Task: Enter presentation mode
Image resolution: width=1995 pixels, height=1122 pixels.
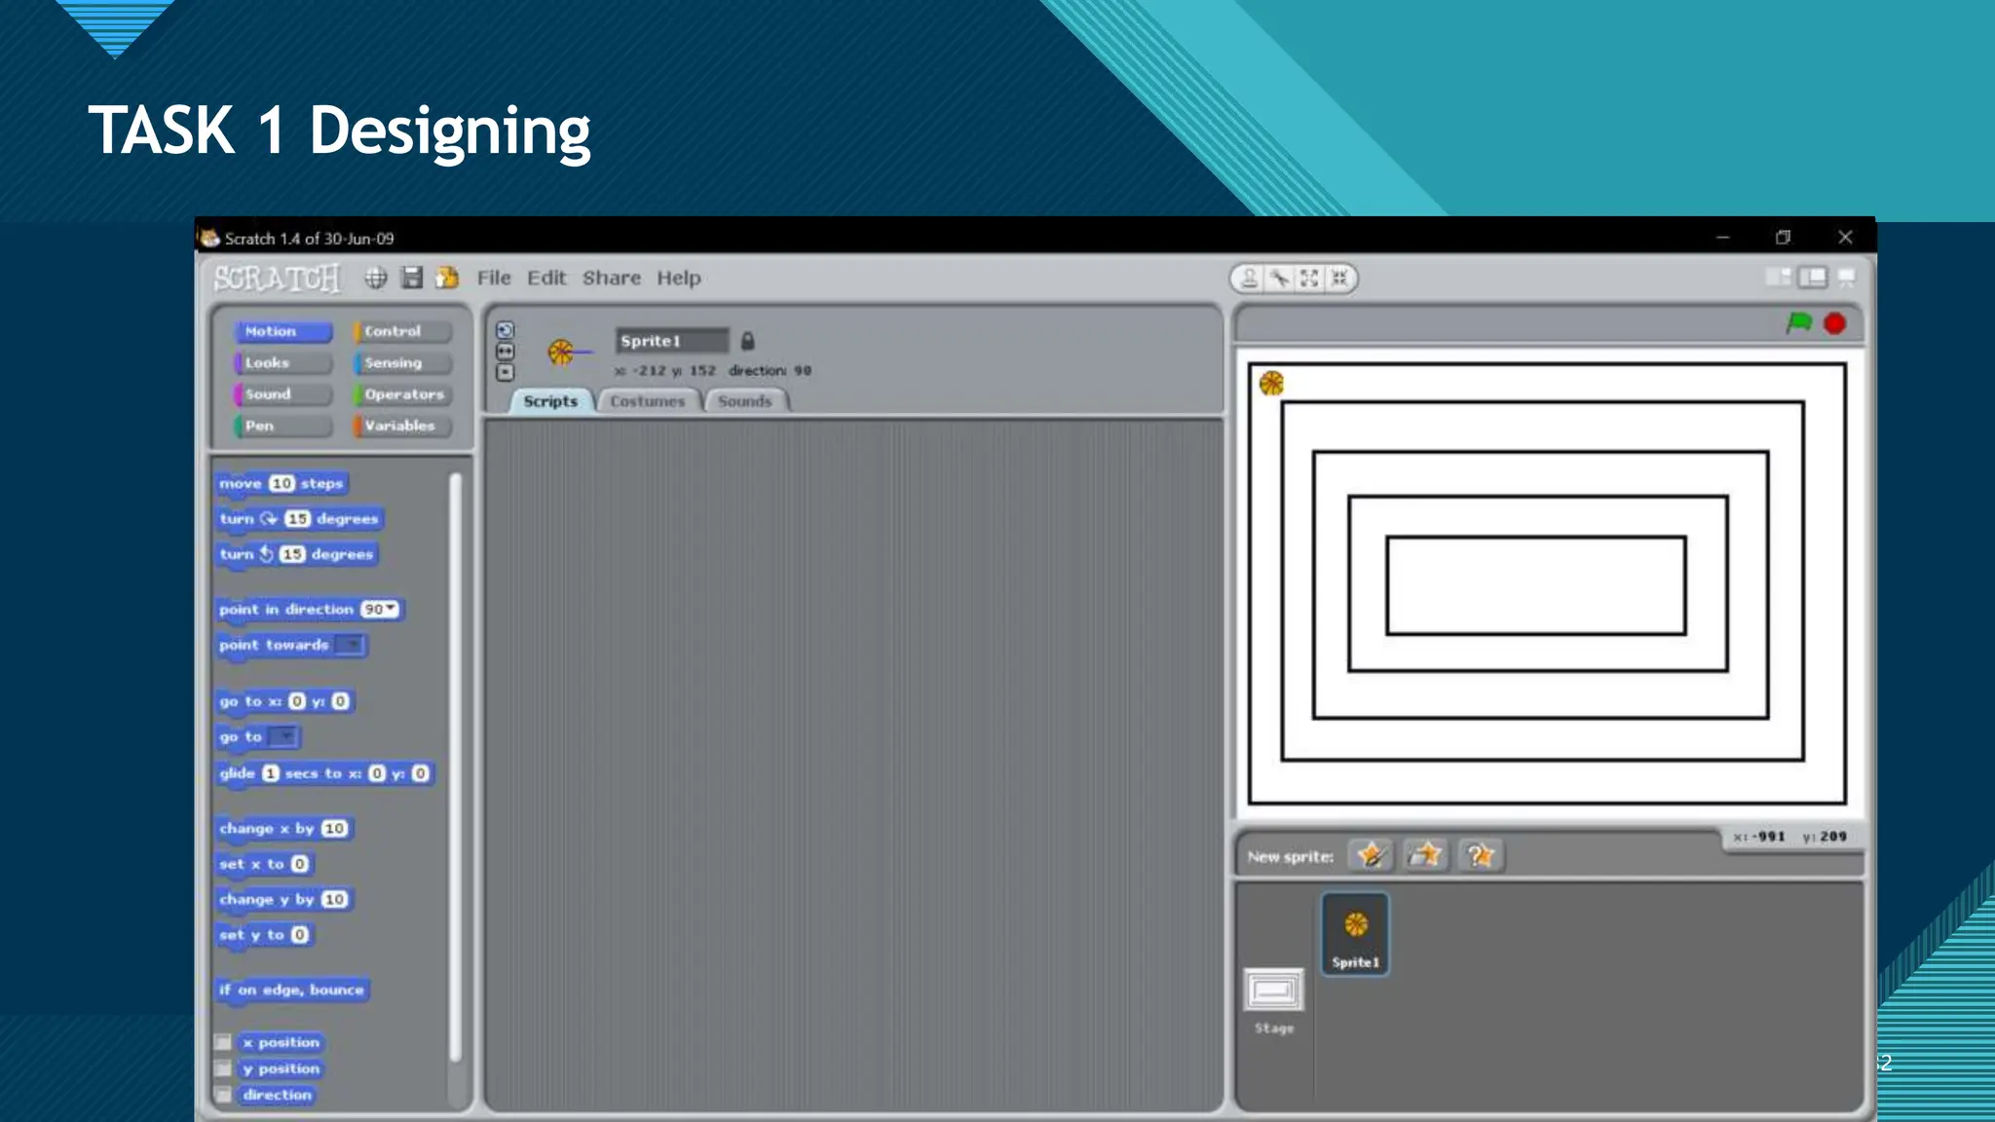Action: (x=1847, y=278)
